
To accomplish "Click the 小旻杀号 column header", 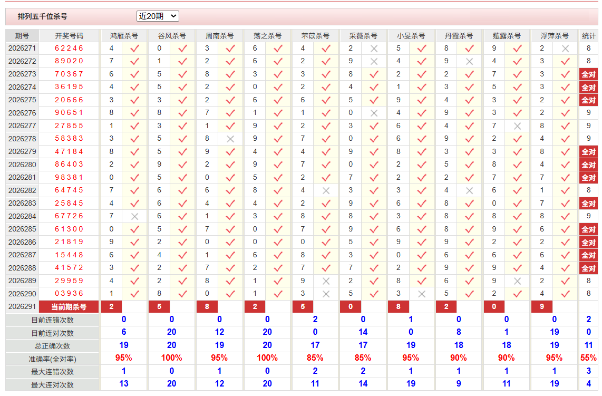I will point(411,36).
